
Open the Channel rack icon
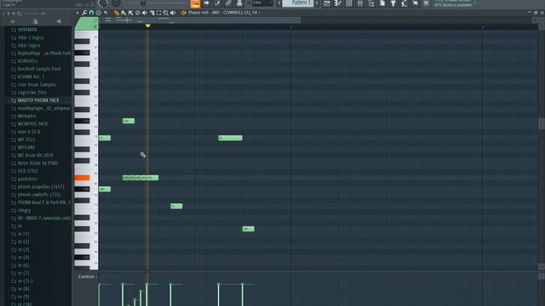[x=349, y=3]
